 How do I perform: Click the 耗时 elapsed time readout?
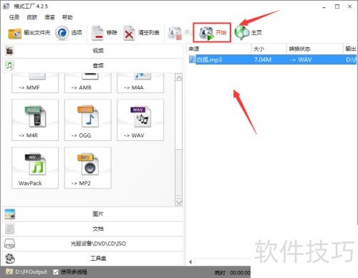(x=233, y=272)
